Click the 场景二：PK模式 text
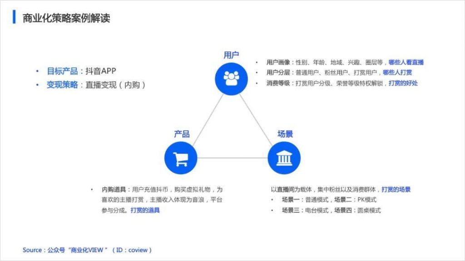 tap(355, 200)
